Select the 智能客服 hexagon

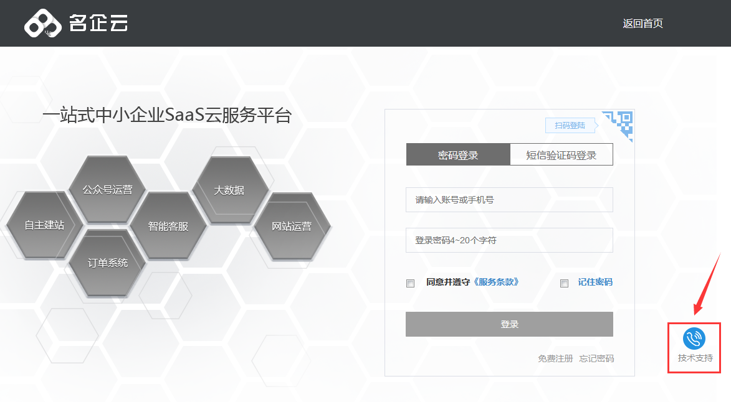pos(168,226)
